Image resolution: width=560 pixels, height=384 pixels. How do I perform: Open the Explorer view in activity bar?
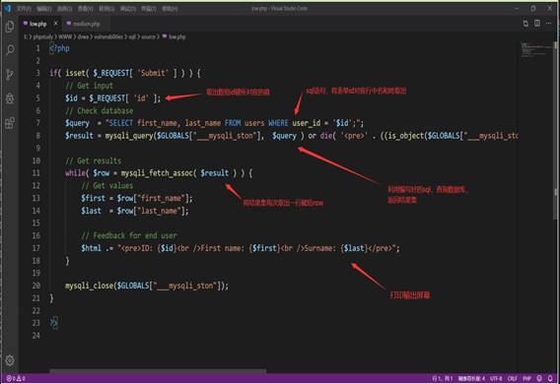(x=10, y=27)
